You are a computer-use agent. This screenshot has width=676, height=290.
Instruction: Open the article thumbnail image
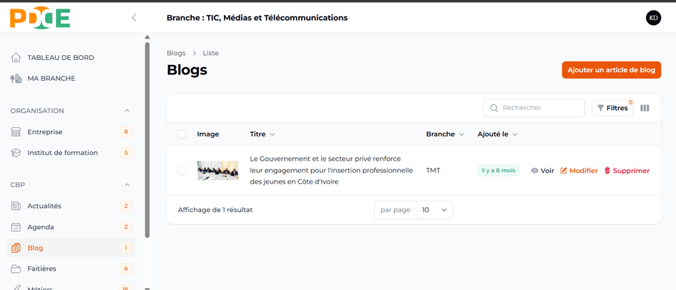217,171
